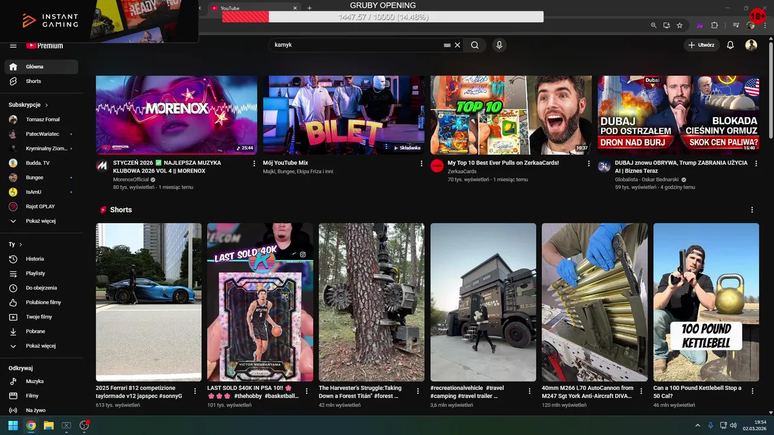Open Twoje filmy in the sidebar
The width and height of the screenshot is (774, 435).
point(41,317)
